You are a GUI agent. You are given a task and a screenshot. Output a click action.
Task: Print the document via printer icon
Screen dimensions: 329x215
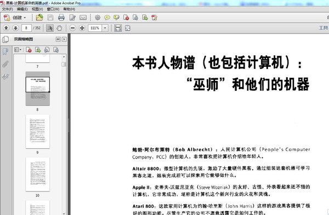(61, 18)
